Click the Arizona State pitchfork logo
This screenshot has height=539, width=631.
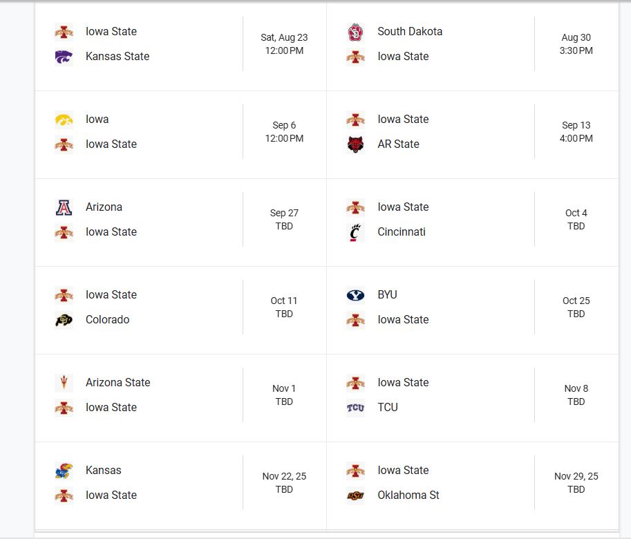point(64,383)
